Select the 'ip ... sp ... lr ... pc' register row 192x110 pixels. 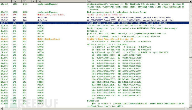point(95,52)
